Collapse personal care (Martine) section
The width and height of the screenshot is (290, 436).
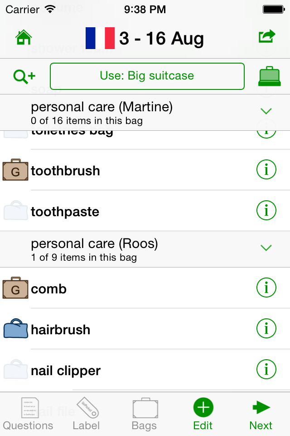(266, 111)
